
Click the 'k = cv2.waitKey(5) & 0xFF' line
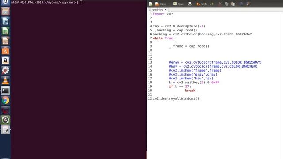point(194,83)
